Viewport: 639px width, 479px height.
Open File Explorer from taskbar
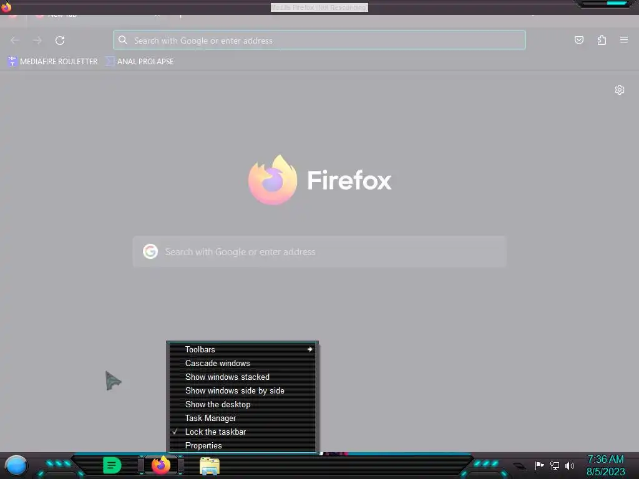click(x=210, y=466)
